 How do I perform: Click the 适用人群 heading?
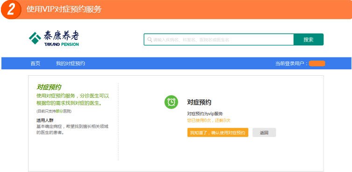(45, 120)
